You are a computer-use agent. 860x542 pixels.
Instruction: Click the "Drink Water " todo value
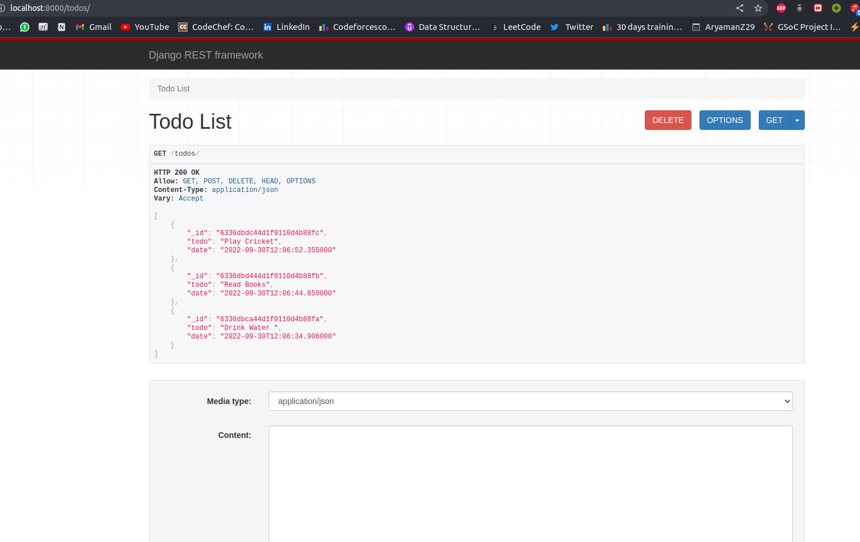click(249, 328)
